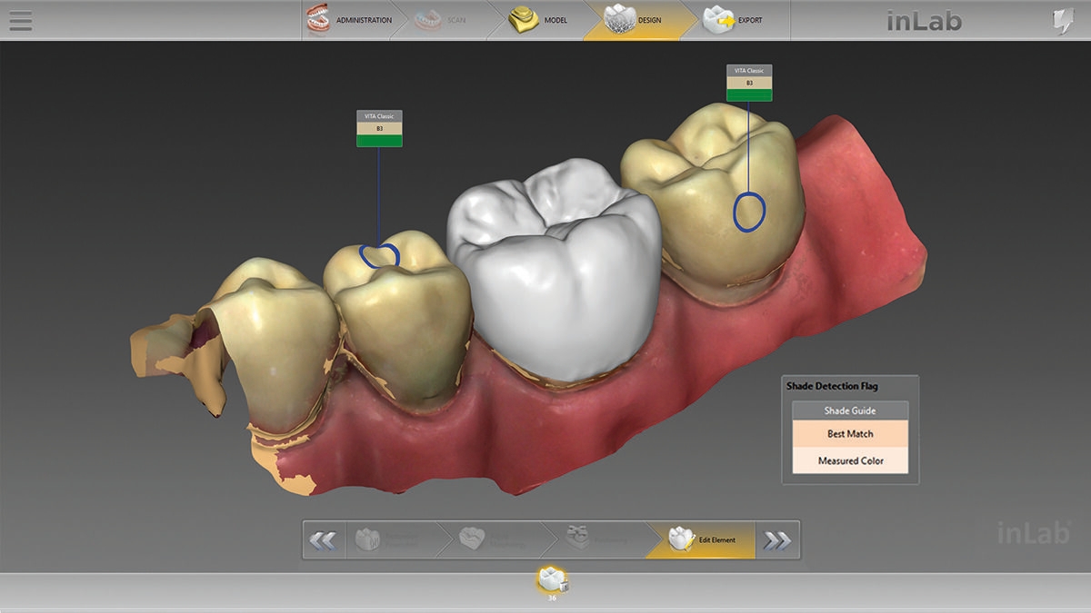Click the second greyed step in bottom bar
The height and width of the screenshot is (613, 1091).
(x=491, y=540)
